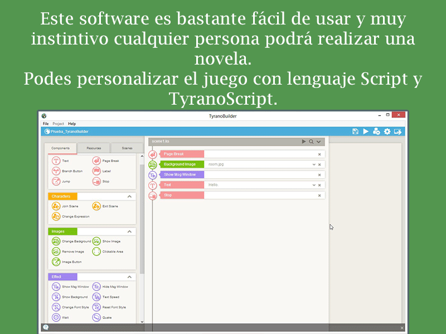Open the Project menu

59,124
